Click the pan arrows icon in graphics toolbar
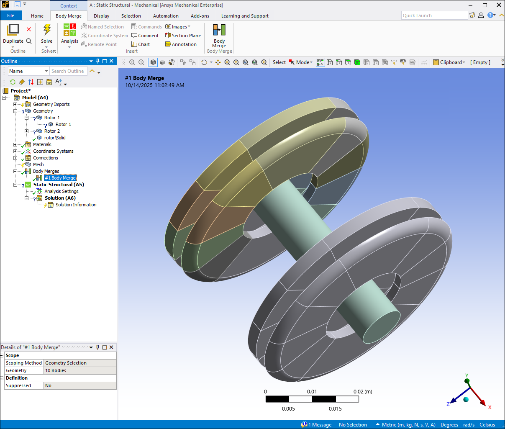Viewport: 505px width, 429px height. coord(218,62)
